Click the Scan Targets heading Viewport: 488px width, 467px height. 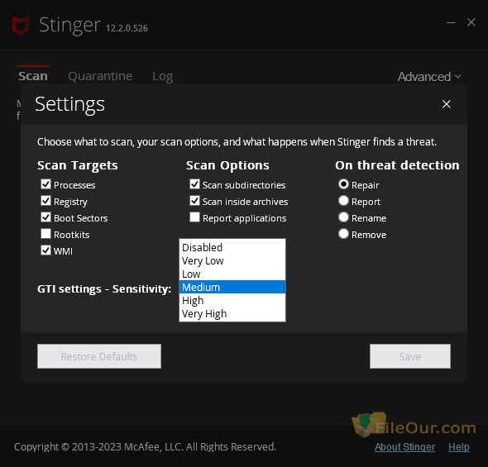point(78,165)
